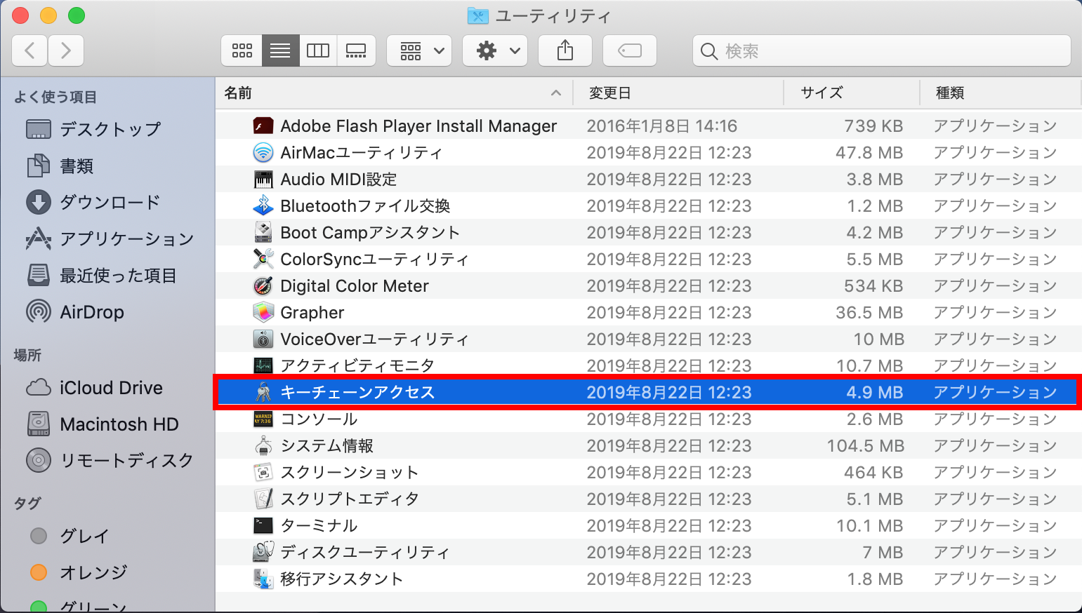The image size is (1082, 613).
Task: Click the ターミナル app icon
Action: point(263,526)
